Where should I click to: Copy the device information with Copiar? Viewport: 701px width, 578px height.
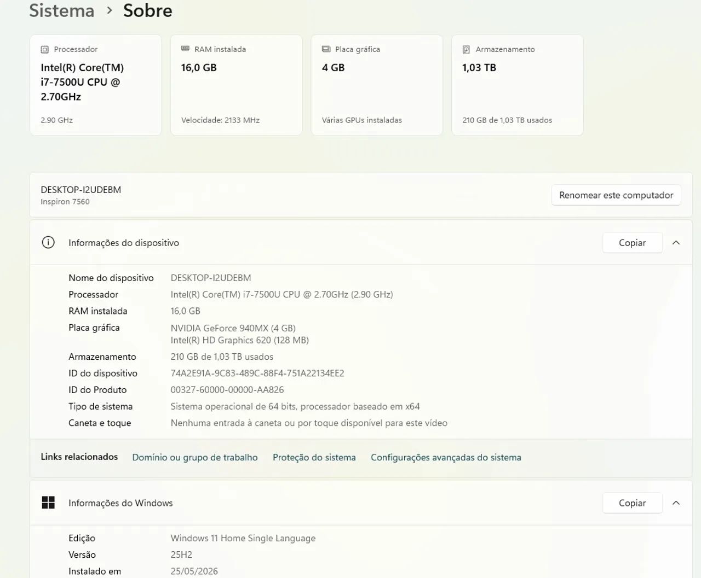tap(633, 243)
